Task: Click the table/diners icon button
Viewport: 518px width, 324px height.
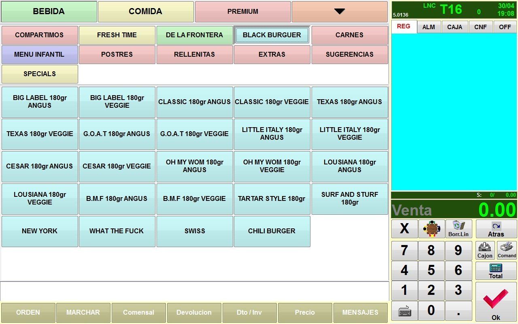Action: pos(431,229)
